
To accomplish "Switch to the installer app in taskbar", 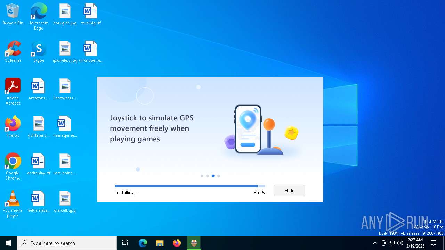I will (194, 243).
